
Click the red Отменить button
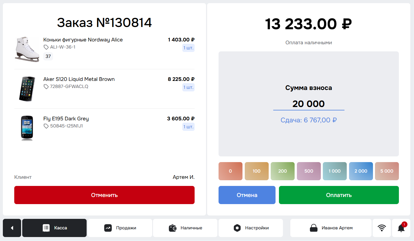[104, 195]
